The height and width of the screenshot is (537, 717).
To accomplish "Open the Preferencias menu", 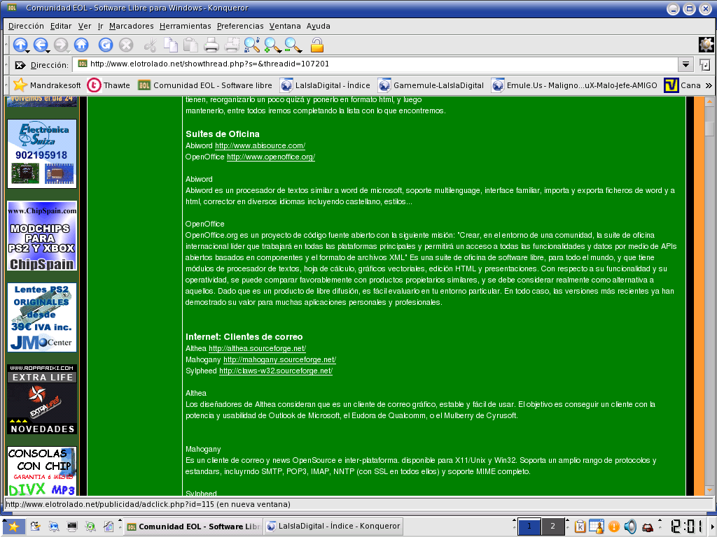I will [240, 26].
